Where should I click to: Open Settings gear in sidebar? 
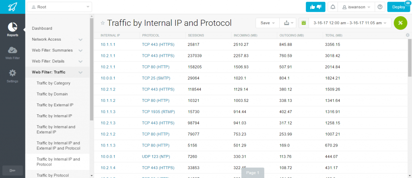pos(12,76)
